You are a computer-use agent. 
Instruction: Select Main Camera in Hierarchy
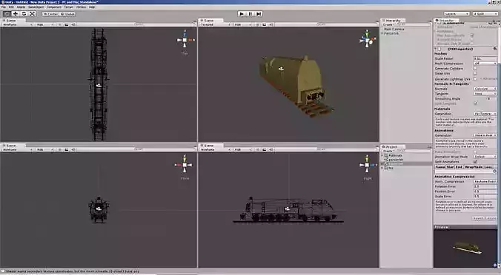pyautogui.click(x=394, y=29)
